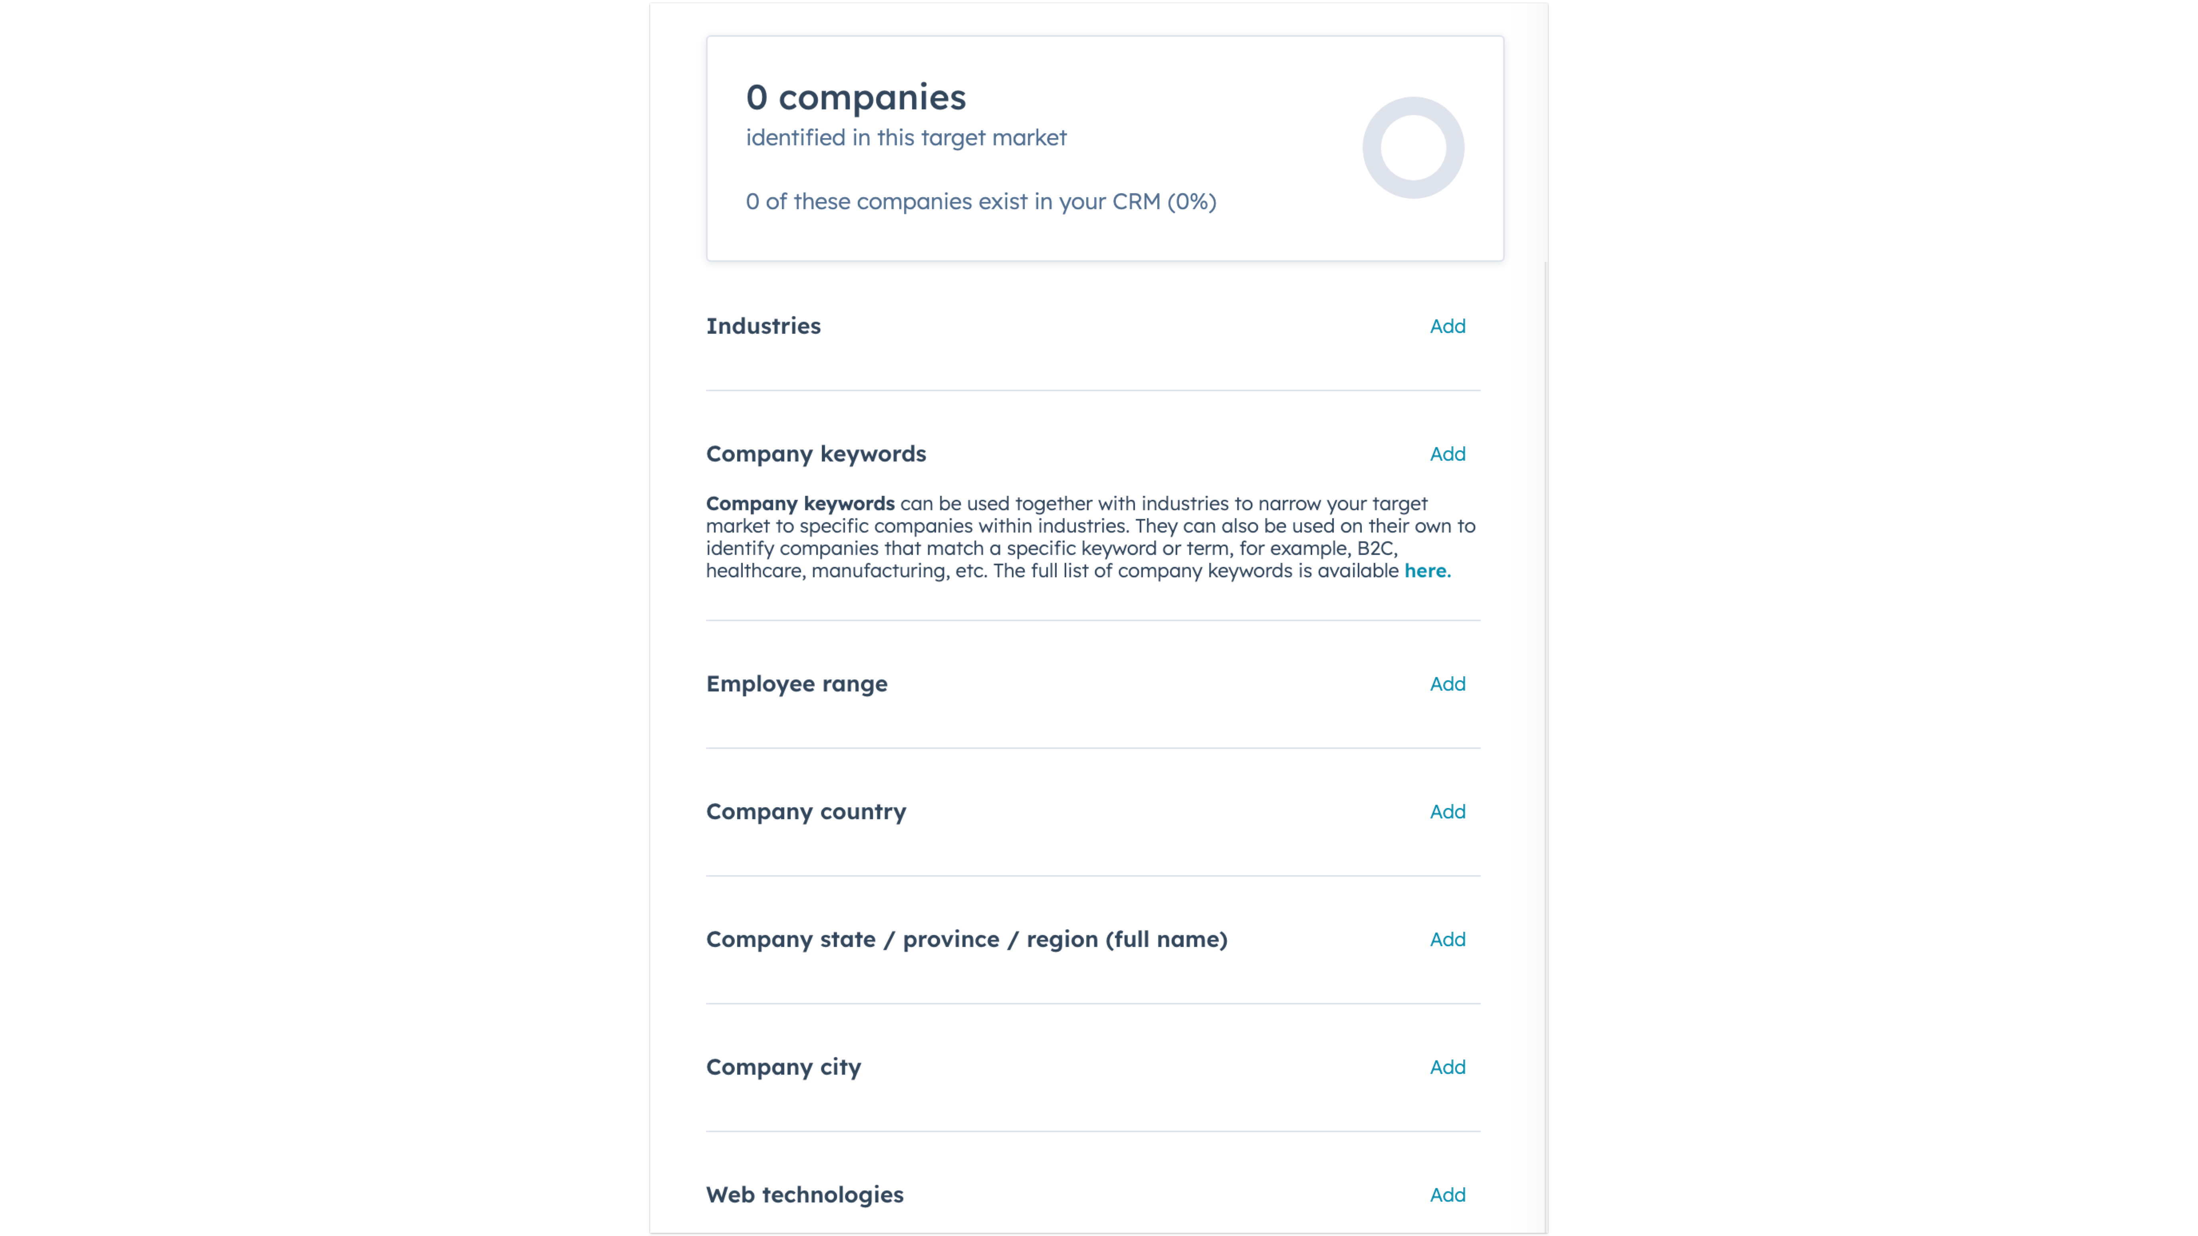Click the Company city heading
Screen dimensions: 2198x1236
pos(782,1067)
